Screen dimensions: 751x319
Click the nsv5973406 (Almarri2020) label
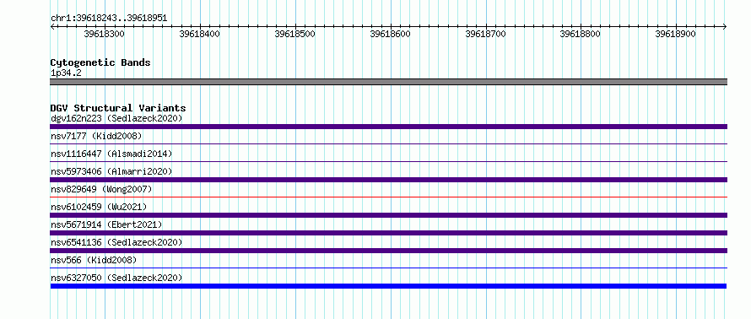coord(111,171)
